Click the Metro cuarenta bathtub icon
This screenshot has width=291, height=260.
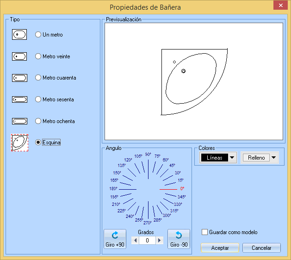pos(19,78)
